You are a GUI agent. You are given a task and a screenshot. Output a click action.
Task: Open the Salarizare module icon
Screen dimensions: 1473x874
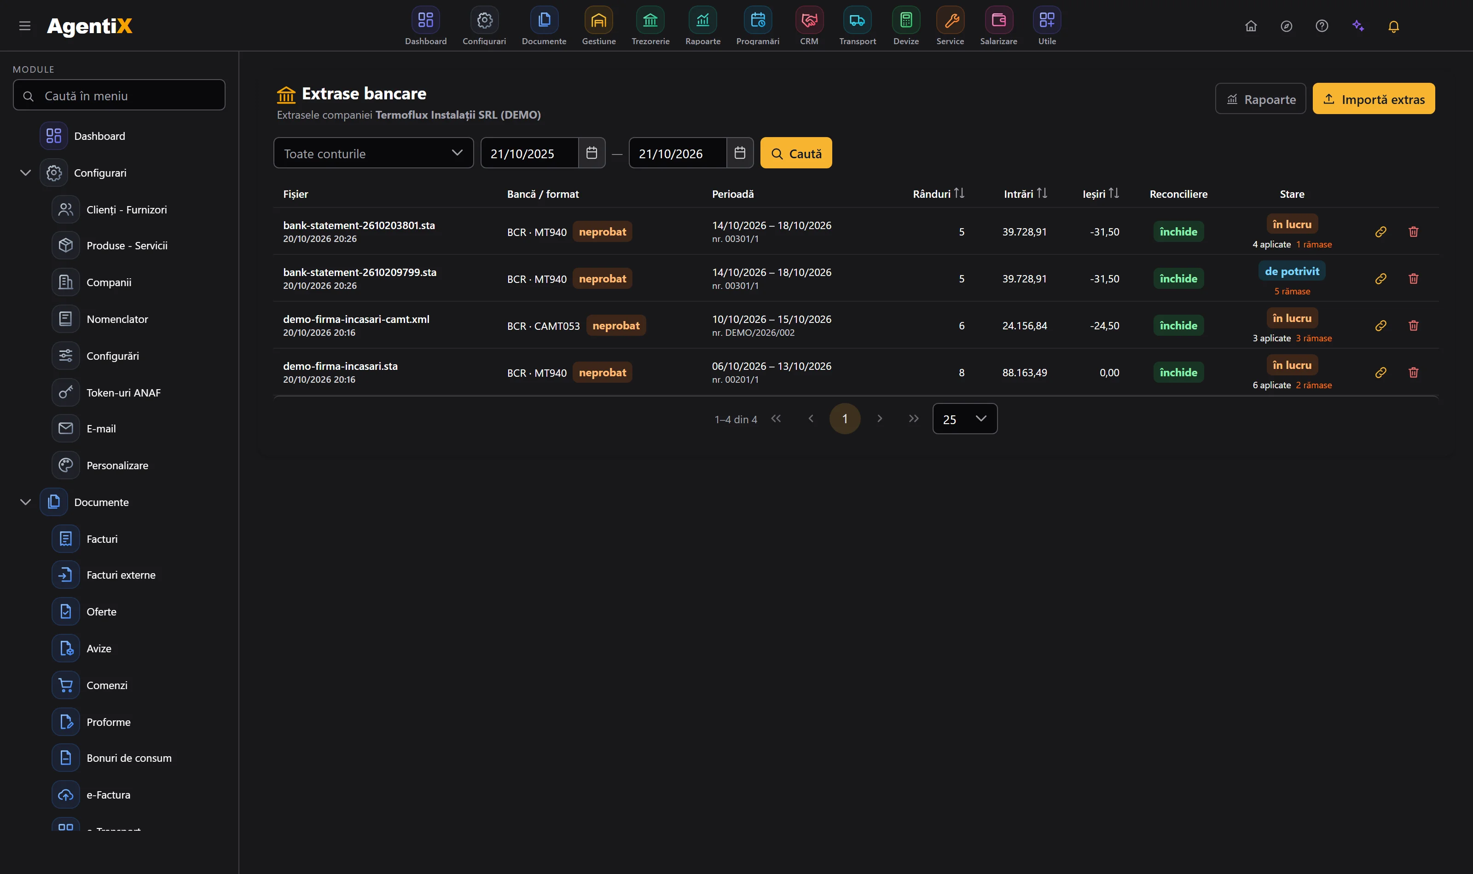click(x=999, y=20)
